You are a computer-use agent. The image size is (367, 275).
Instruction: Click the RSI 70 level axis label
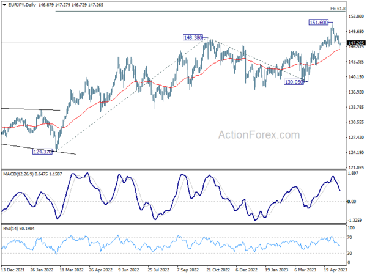click(x=350, y=237)
